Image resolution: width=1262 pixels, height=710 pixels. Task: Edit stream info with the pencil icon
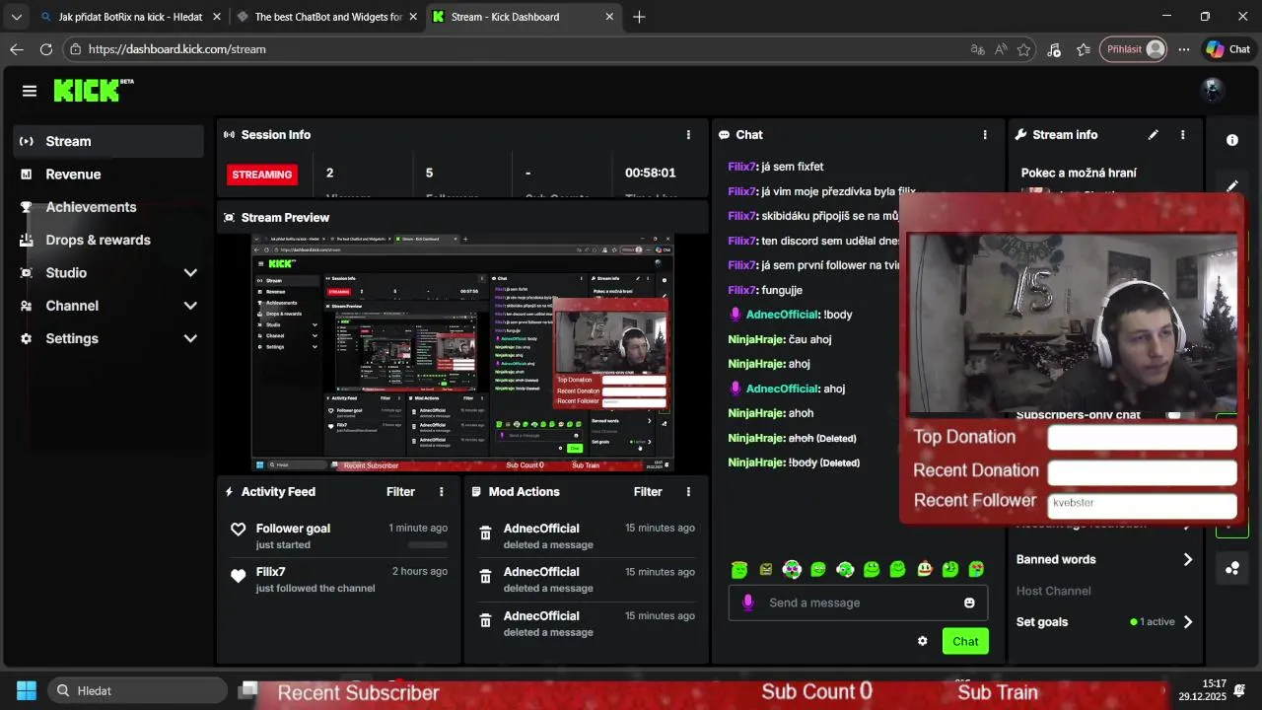[x=1154, y=135]
